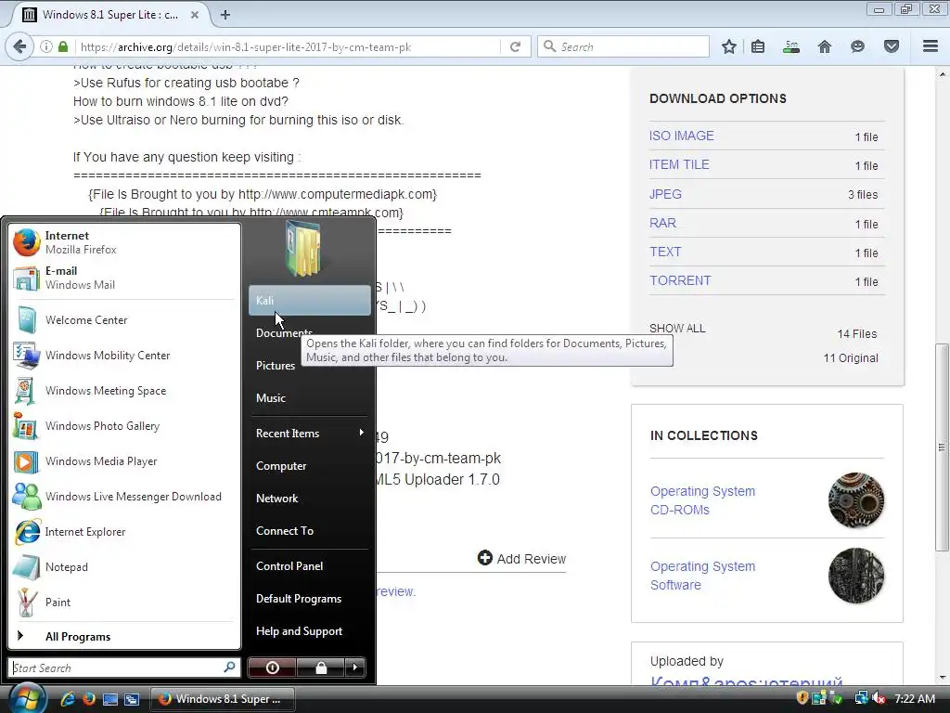Image resolution: width=950 pixels, height=713 pixels.
Task: Click the site information icon in address bar
Action: [46, 46]
